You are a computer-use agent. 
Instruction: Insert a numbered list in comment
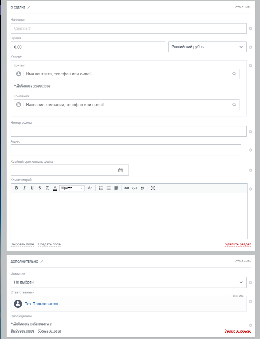[101, 188]
